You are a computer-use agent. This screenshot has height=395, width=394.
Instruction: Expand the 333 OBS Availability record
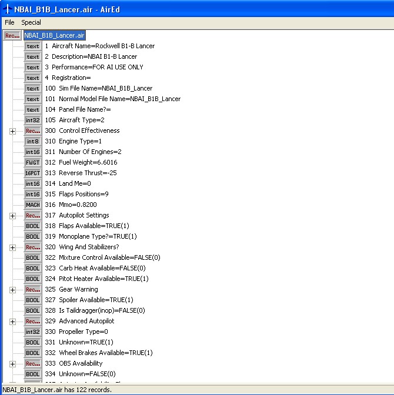(x=12, y=364)
